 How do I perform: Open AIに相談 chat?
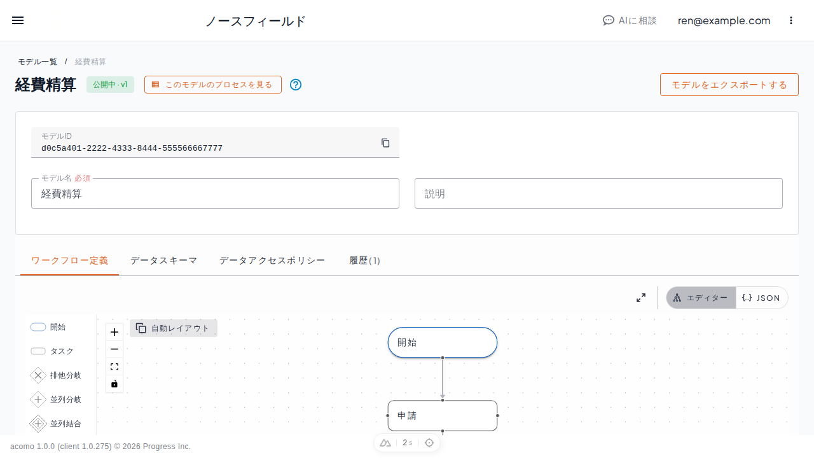(630, 20)
